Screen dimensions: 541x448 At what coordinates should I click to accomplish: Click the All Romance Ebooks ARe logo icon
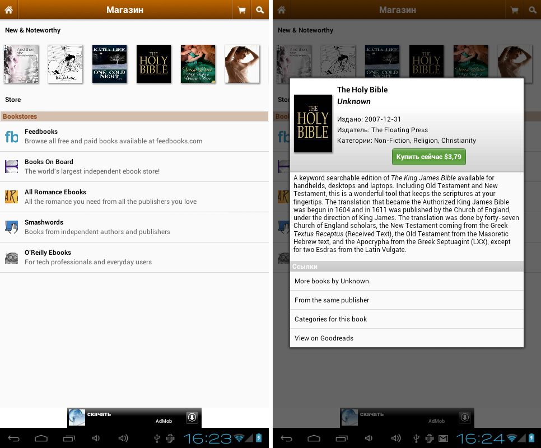point(11,197)
